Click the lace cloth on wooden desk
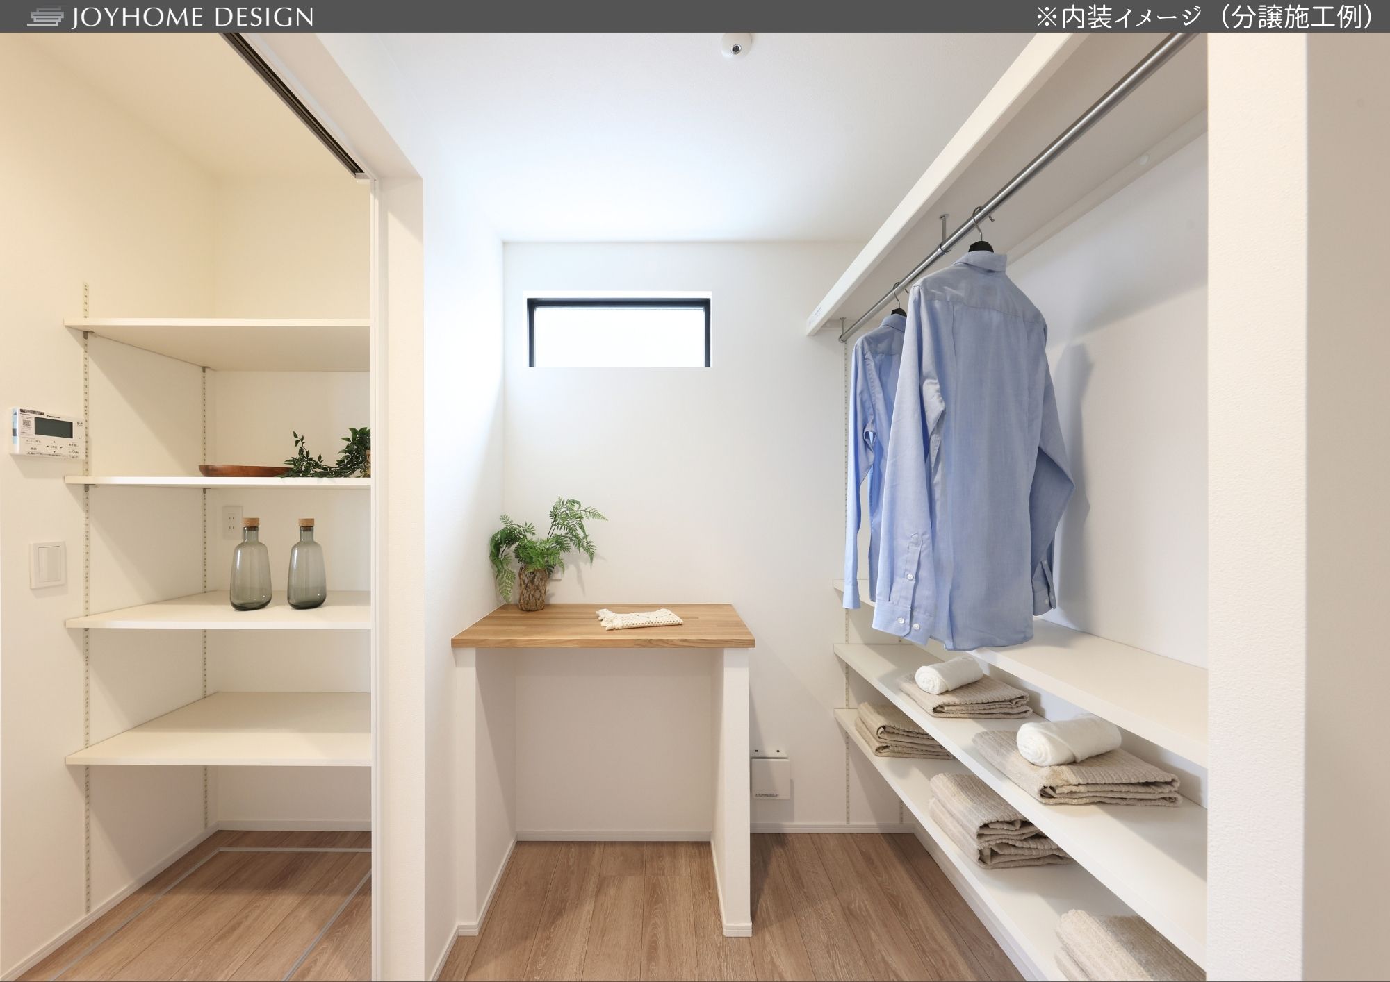1390x982 pixels. point(639,617)
